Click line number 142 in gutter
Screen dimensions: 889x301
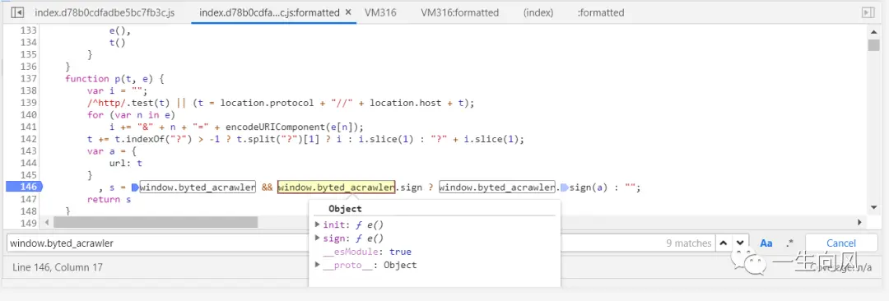[27, 139]
